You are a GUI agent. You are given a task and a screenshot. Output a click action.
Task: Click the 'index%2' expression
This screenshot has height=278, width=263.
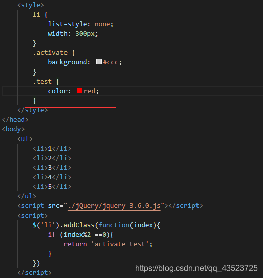(x=77, y=235)
